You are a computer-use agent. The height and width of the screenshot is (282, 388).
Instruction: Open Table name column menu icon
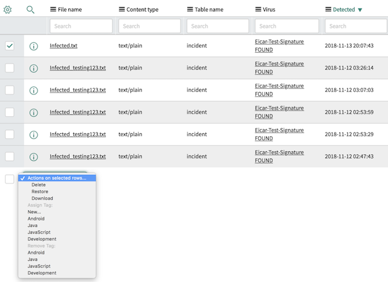click(190, 10)
